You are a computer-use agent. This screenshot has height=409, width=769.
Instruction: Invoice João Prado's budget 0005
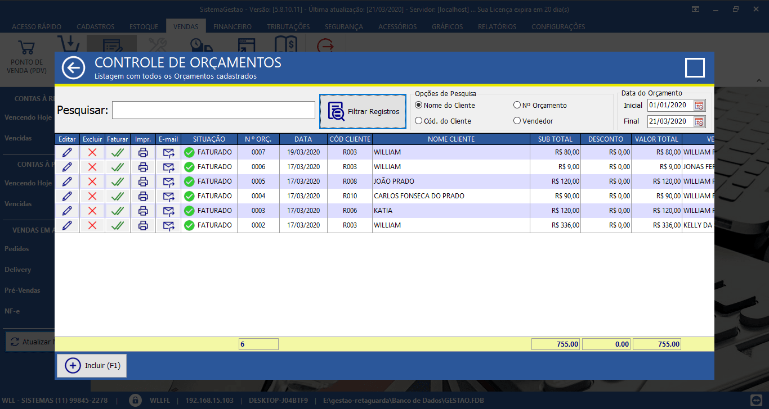click(118, 181)
